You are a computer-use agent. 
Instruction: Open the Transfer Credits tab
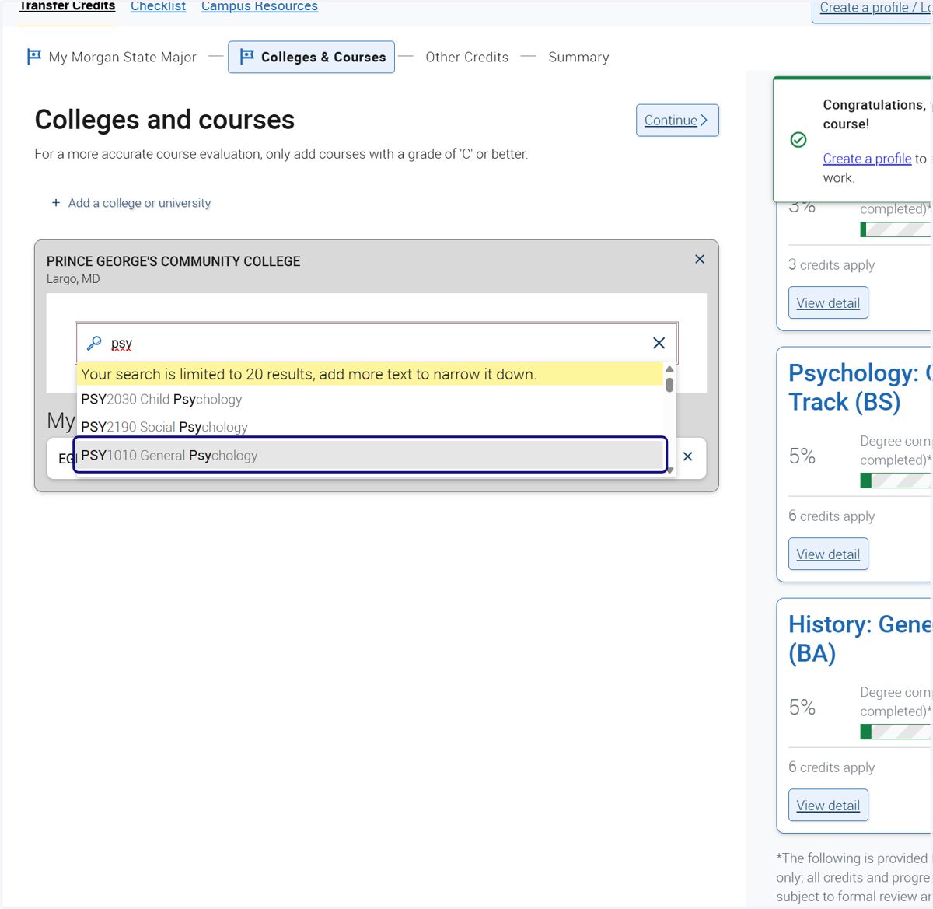(67, 7)
